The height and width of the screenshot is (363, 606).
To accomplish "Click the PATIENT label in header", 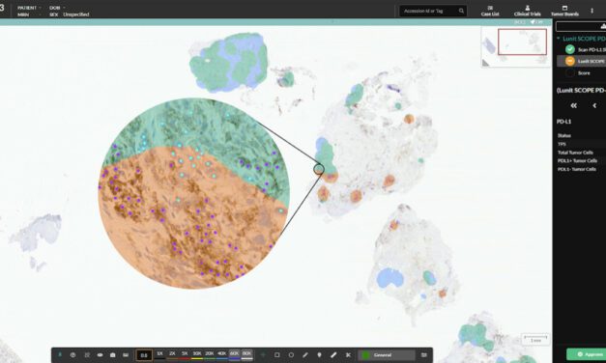I will tap(27, 8).
